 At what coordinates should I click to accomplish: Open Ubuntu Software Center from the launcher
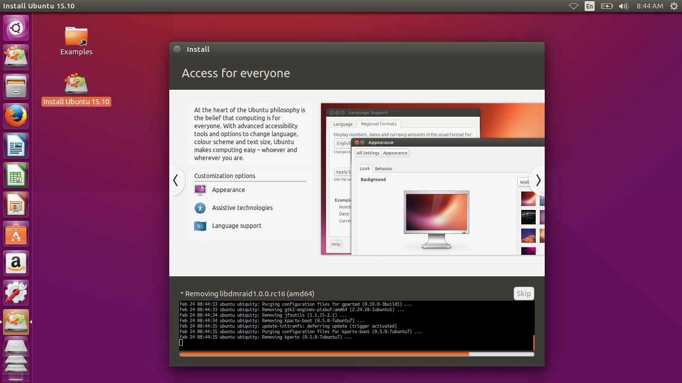tap(15, 233)
